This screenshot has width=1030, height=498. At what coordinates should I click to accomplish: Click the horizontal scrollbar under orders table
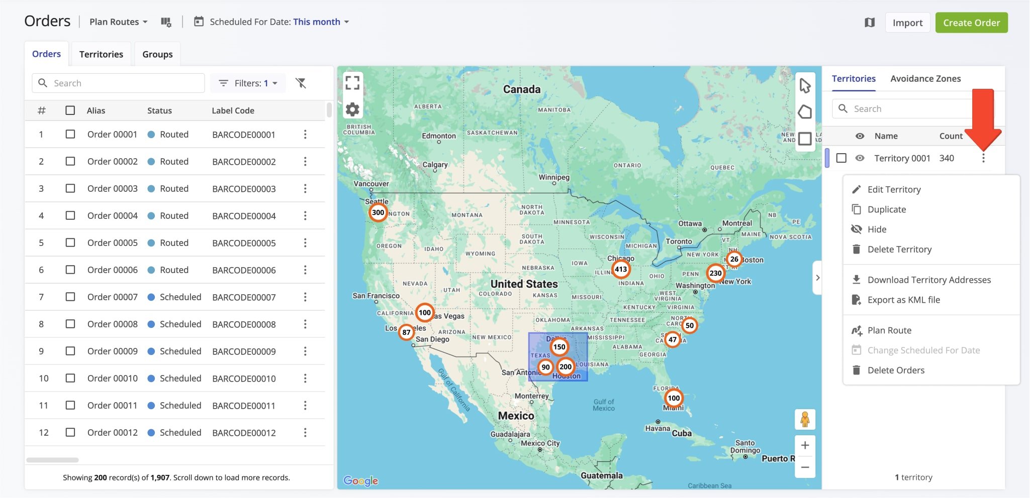[x=52, y=460]
